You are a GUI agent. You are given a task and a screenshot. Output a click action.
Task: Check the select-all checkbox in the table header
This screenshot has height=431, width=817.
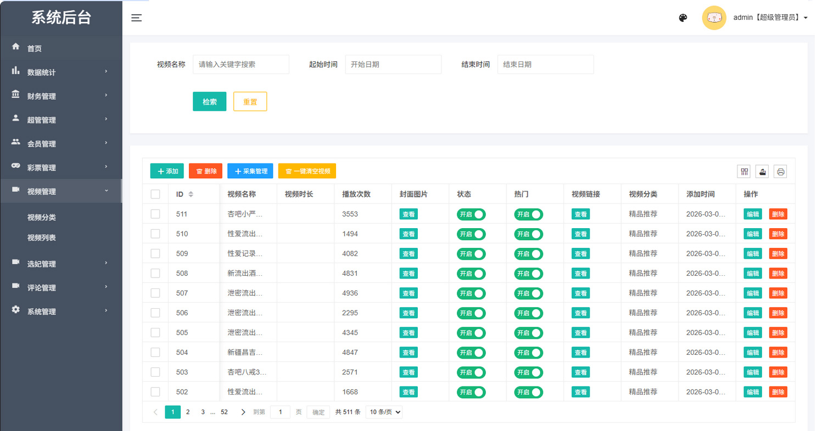[155, 194]
